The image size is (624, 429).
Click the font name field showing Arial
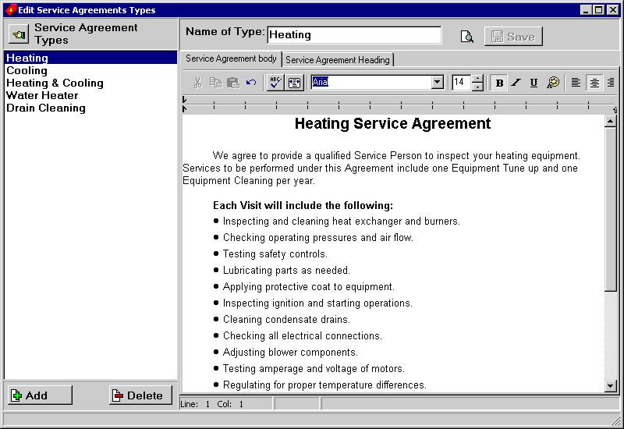pyautogui.click(x=371, y=83)
